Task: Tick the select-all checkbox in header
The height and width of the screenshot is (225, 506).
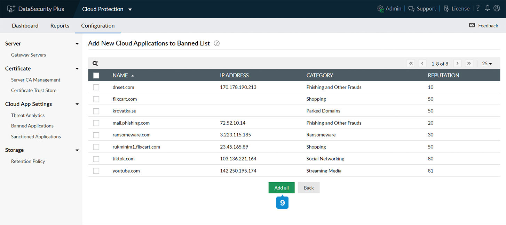Action: pos(96,75)
